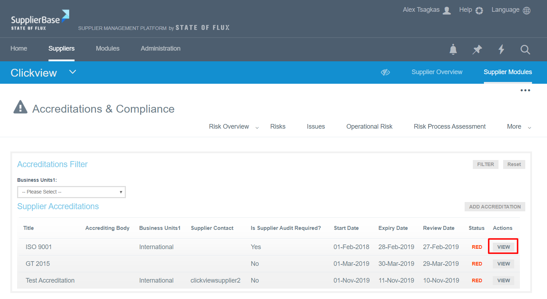Screen dimensions: 547x299
Task: View the ISO 9001 accreditation
Action: (x=503, y=247)
